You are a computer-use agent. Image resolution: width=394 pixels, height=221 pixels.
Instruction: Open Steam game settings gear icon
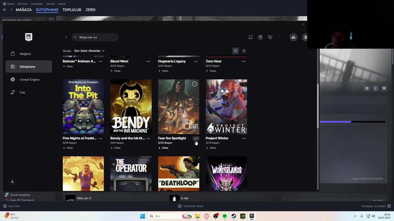367,88
